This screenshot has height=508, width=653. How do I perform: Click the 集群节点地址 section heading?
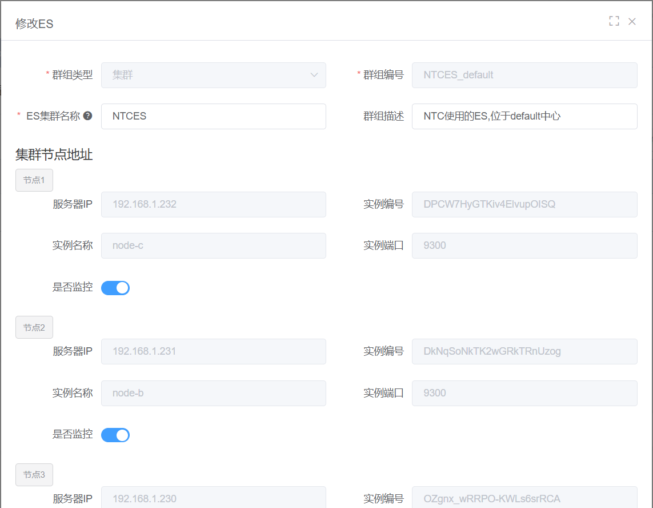pyautogui.click(x=54, y=154)
